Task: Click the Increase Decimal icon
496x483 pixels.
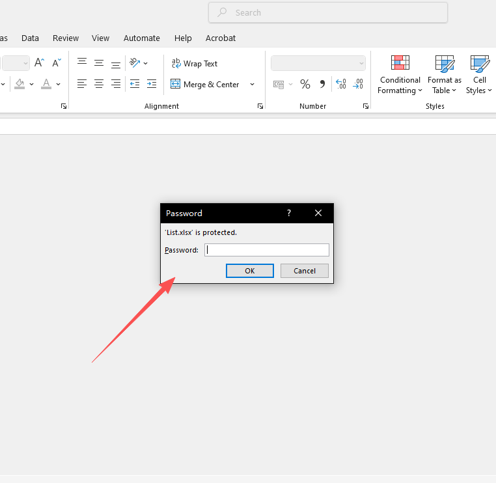Action: pyautogui.click(x=340, y=84)
